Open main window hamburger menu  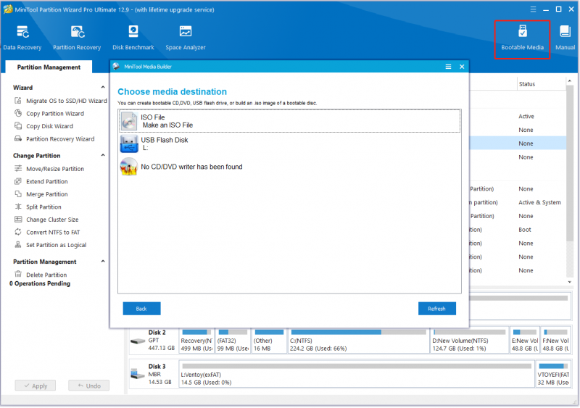[x=533, y=9]
